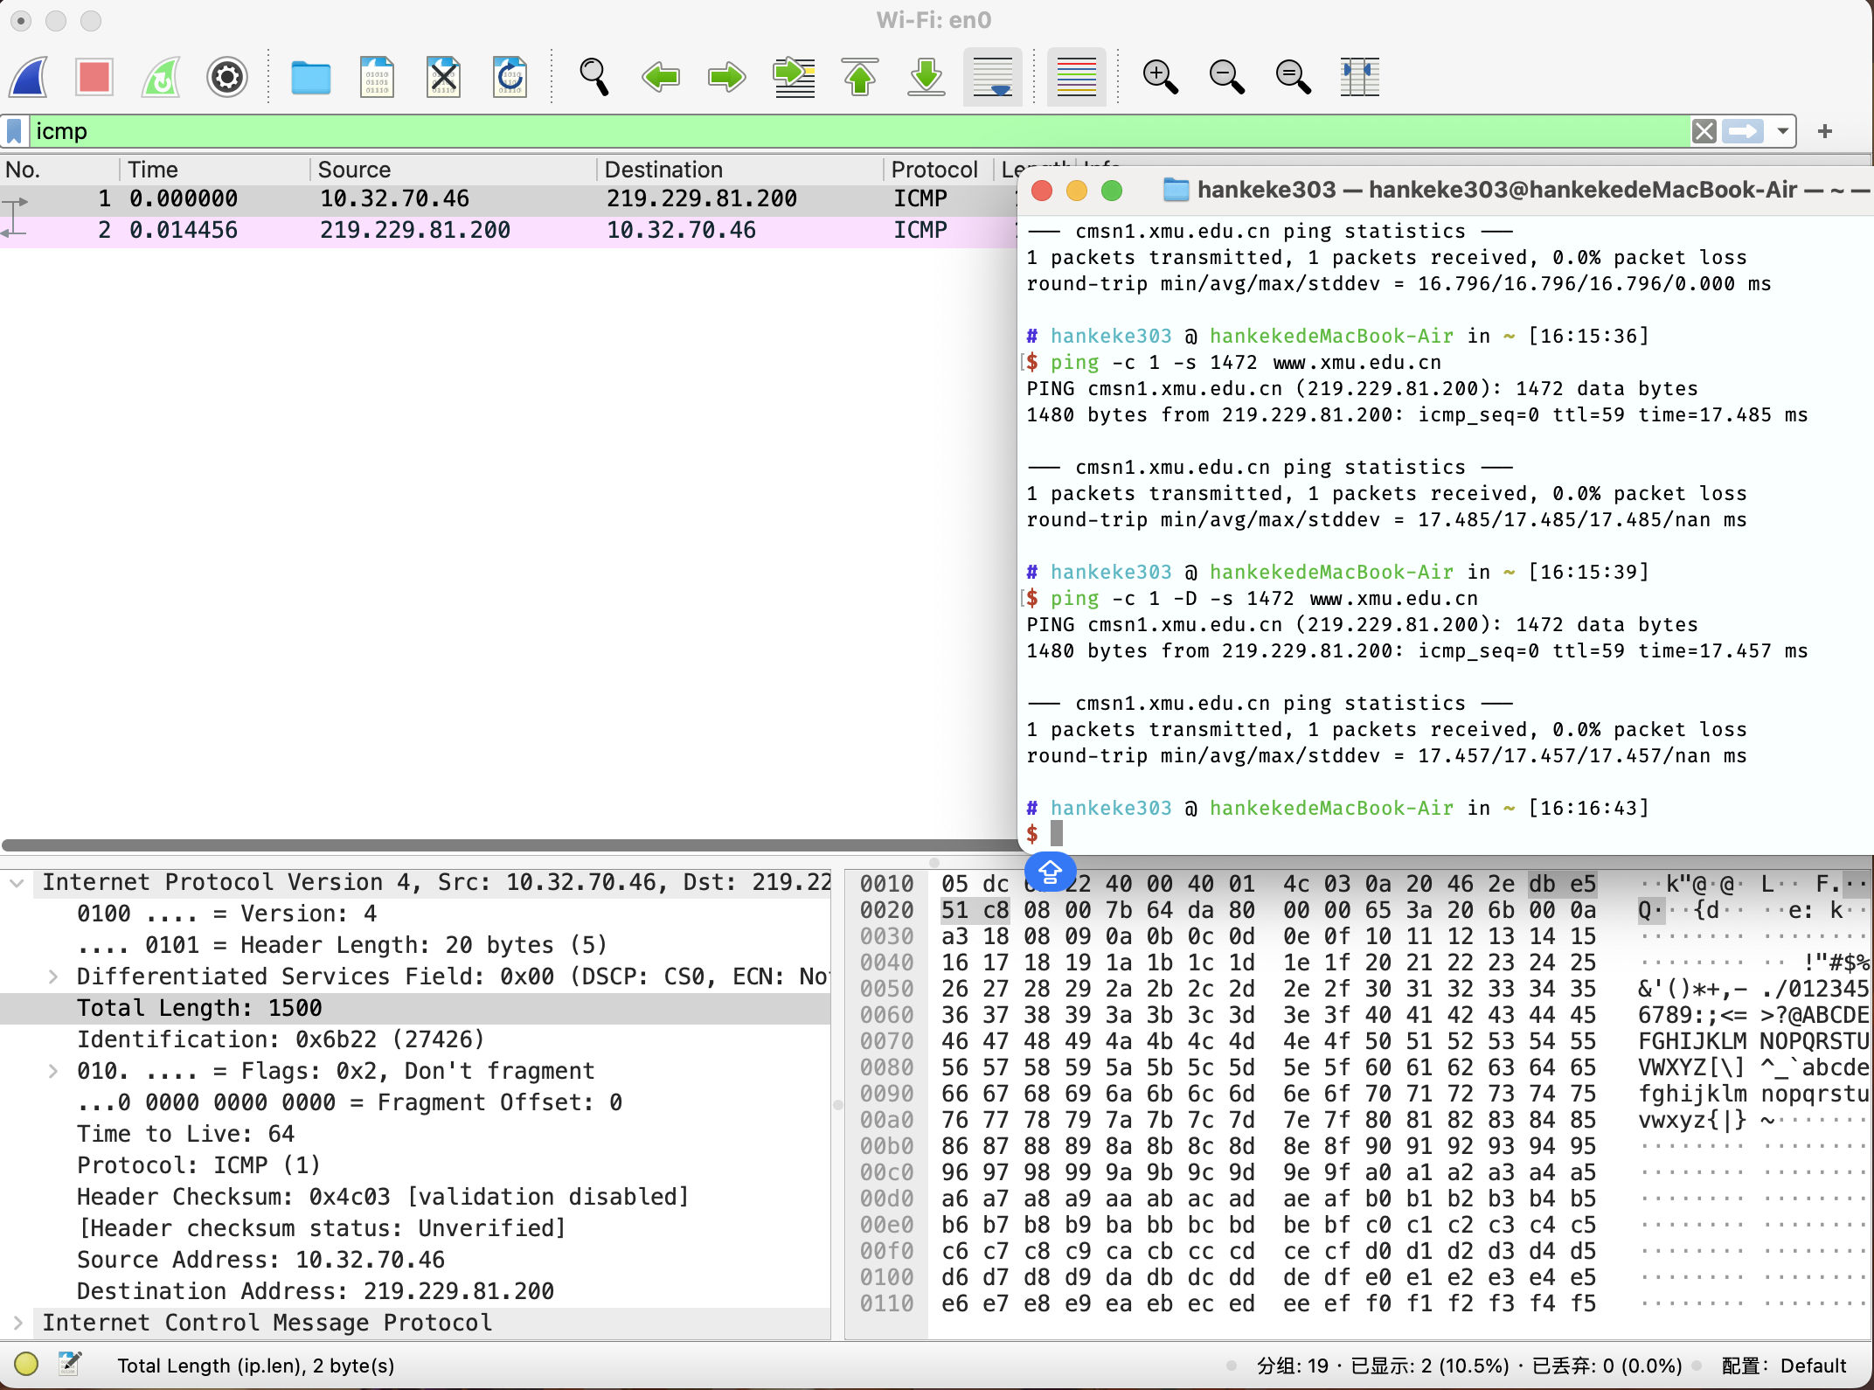This screenshot has width=1874, height=1390.
Task: Select packet 2 from 219.229.81.200
Action: (507, 231)
